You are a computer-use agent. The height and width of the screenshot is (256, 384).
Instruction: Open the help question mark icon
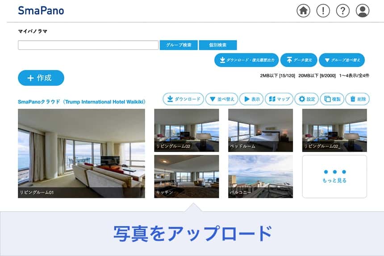tap(342, 11)
